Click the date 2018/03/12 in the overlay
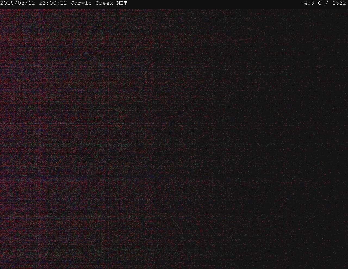 18,3
